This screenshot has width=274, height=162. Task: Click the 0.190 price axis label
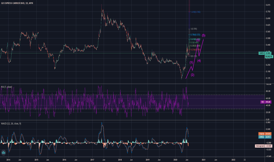tap(268, 72)
